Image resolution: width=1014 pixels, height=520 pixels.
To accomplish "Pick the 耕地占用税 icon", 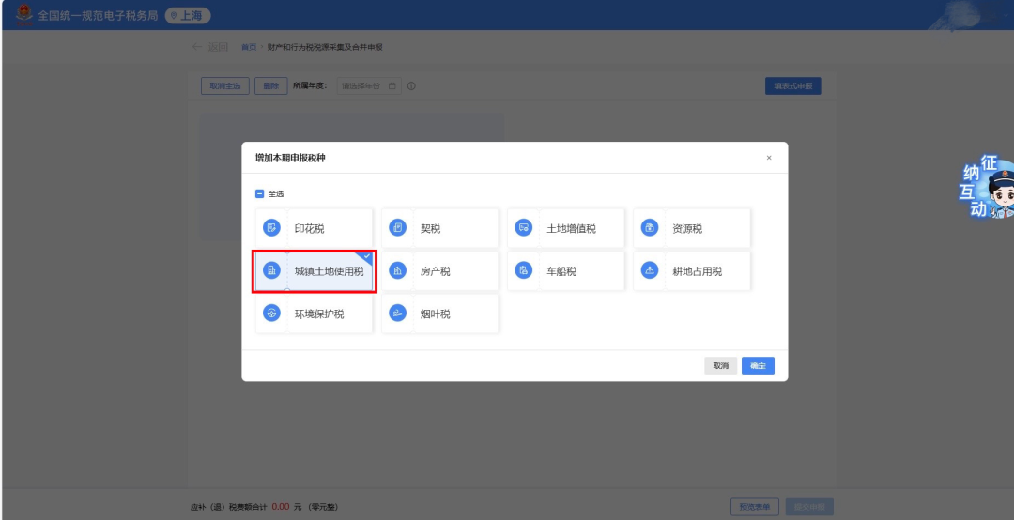I will tap(649, 271).
